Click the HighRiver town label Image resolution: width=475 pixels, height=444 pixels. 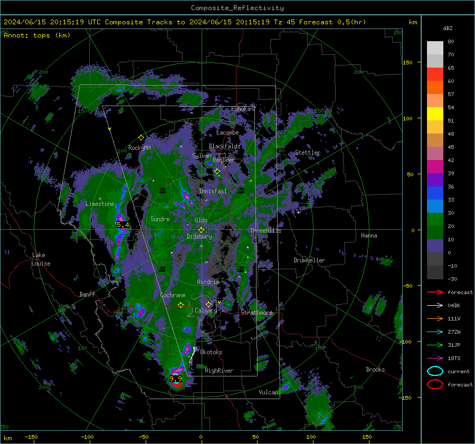[x=219, y=371]
